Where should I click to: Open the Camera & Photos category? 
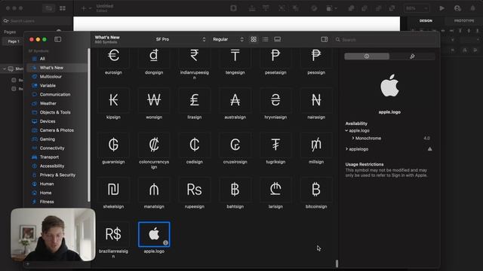click(x=57, y=130)
